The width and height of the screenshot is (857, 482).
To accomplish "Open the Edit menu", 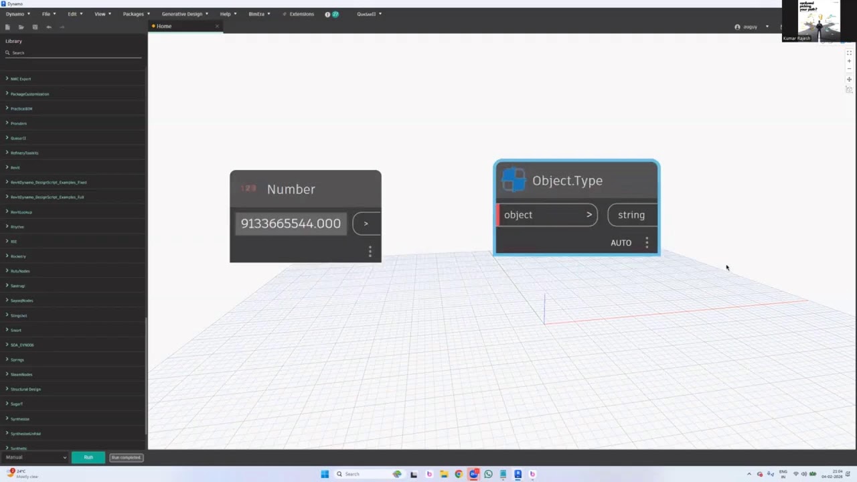I will tap(74, 14).
